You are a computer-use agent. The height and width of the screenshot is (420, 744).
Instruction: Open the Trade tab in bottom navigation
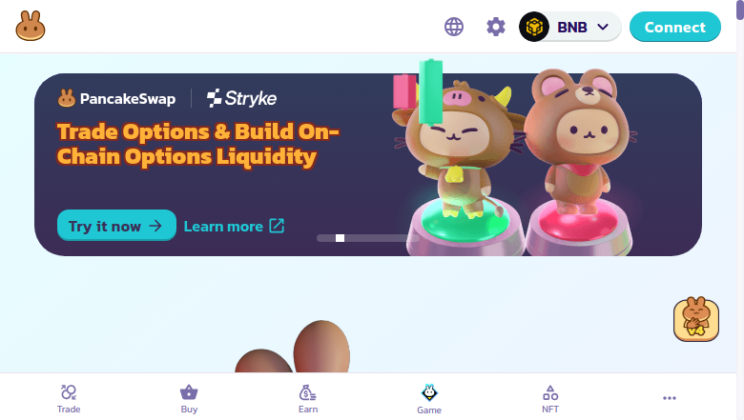point(69,399)
